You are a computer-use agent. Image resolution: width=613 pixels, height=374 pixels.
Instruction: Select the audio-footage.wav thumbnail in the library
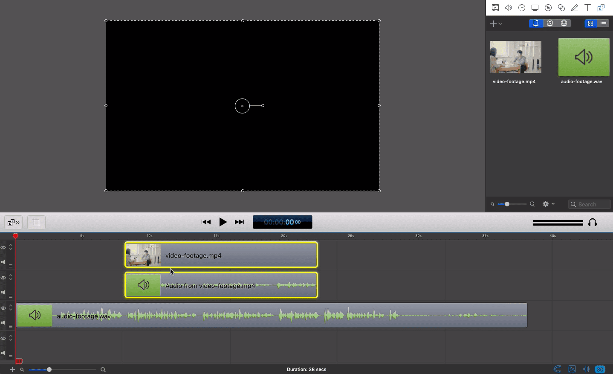tap(583, 57)
